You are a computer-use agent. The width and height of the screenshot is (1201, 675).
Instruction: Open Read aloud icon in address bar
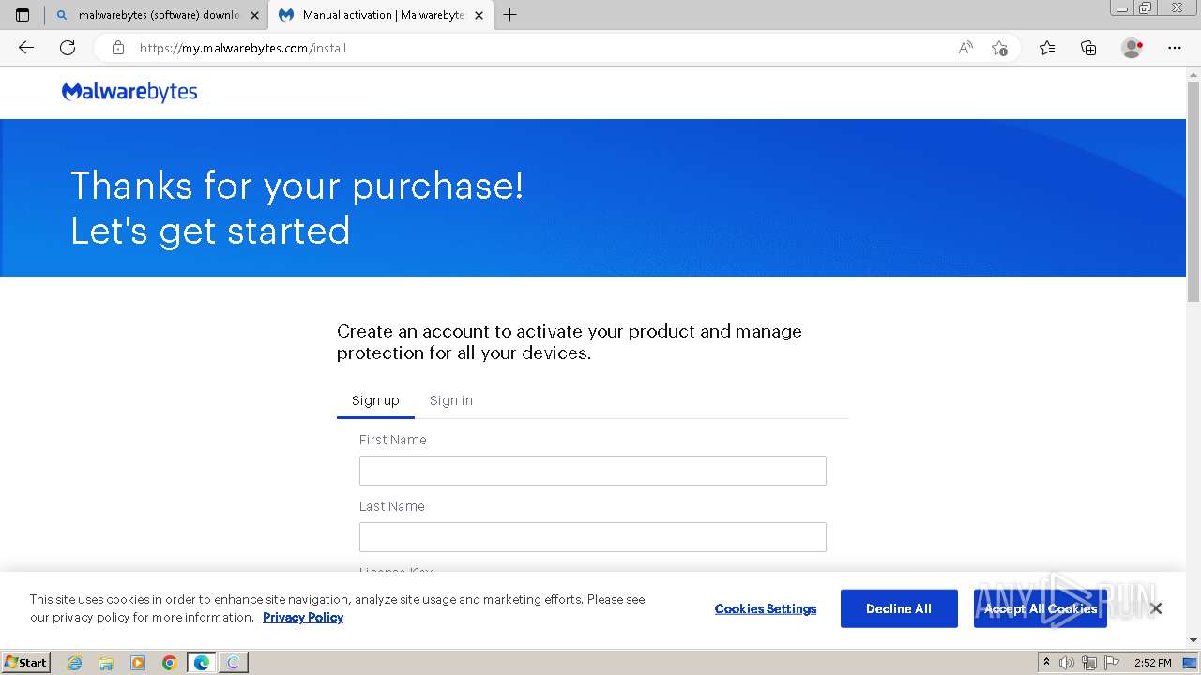tap(965, 48)
